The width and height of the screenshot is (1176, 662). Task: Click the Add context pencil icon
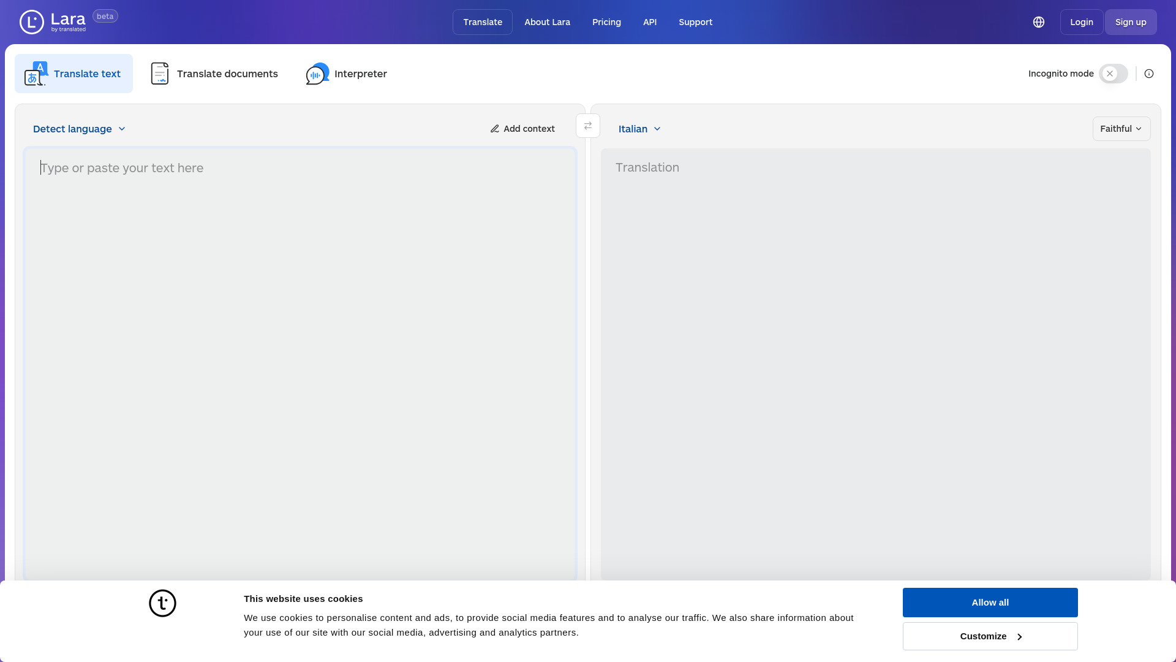[494, 129]
